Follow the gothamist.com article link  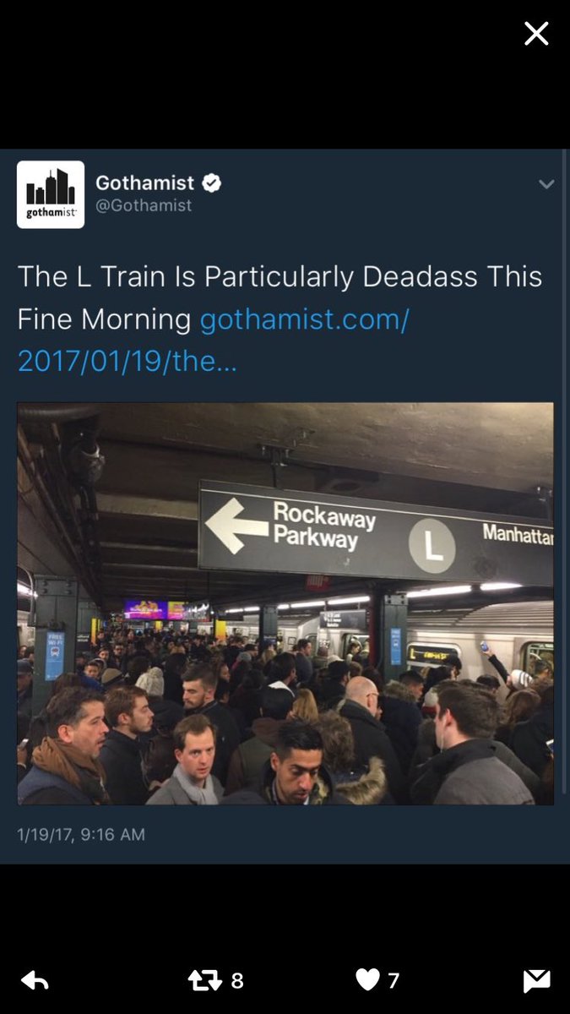point(213,341)
